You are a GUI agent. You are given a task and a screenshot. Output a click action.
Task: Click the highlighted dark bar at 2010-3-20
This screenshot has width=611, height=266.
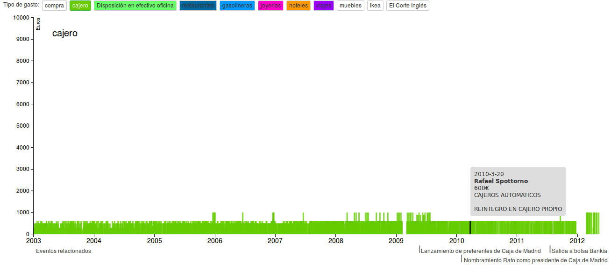470,227
